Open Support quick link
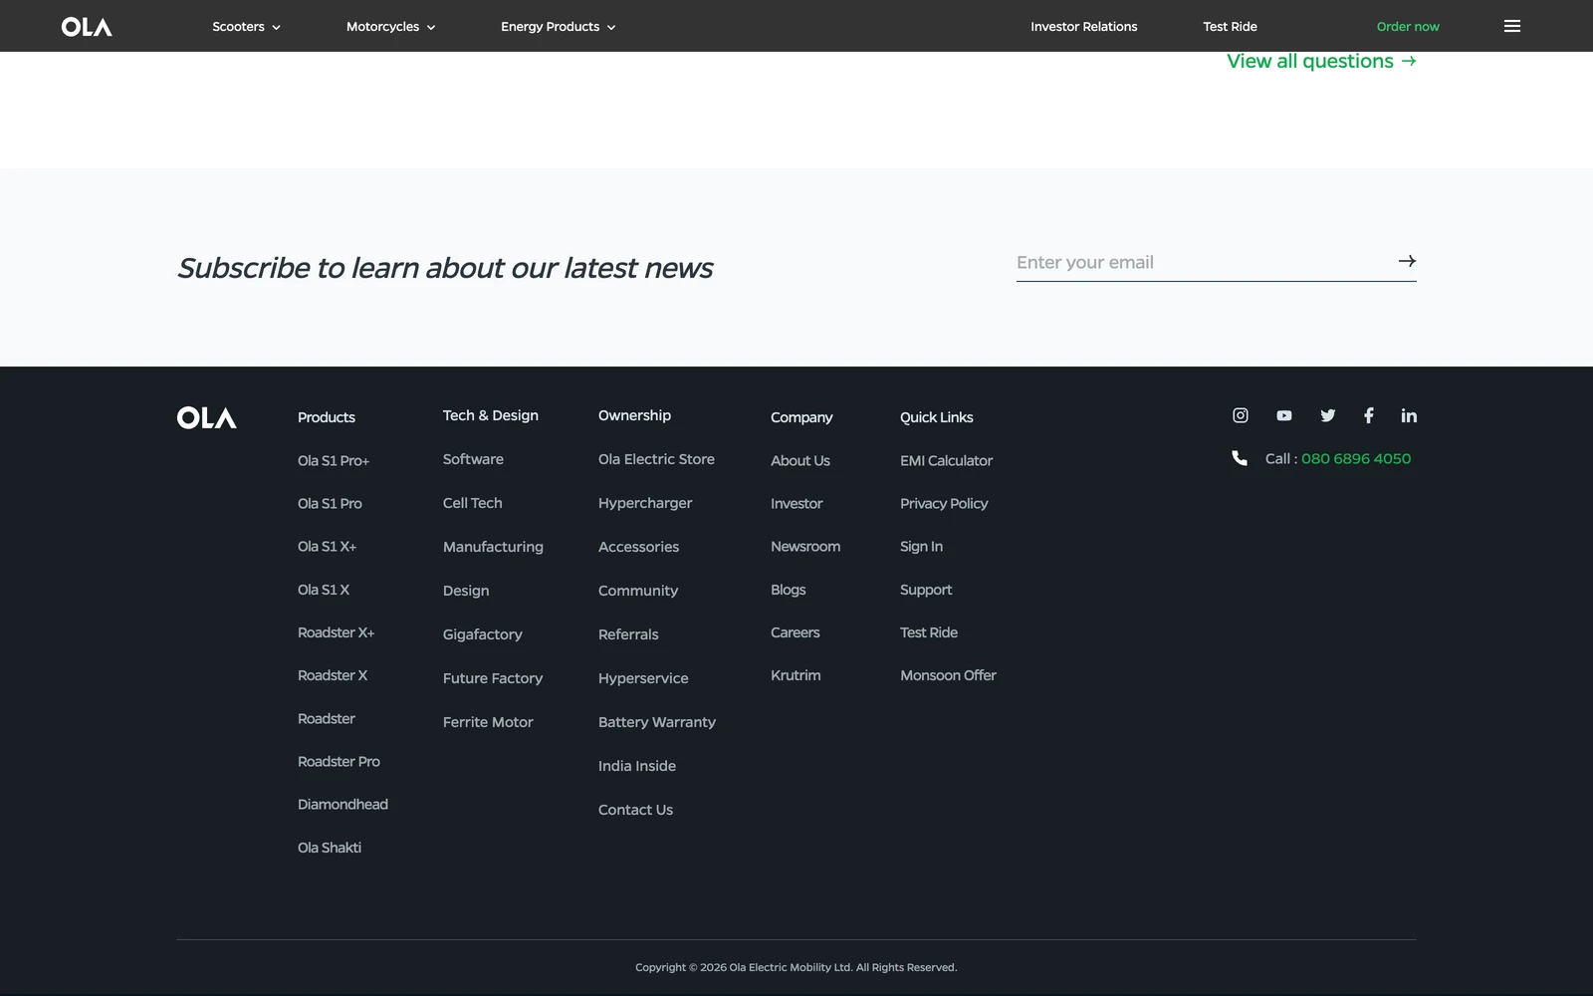The height and width of the screenshot is (996, 1593). click(926, 590)
